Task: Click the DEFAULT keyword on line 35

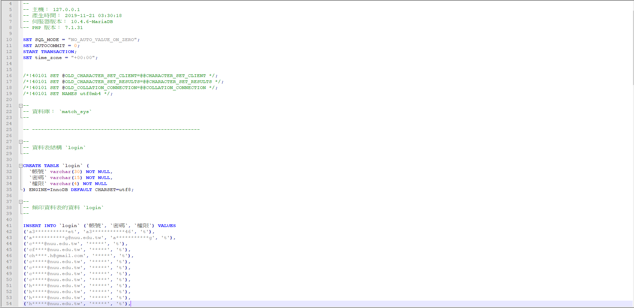Action: coord(81,190)
